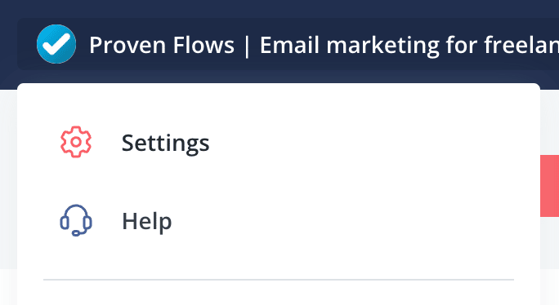Click the Proven Flows blue checkmark logo
This screenshot has width=559, height=305.
(x=56, y=44)
